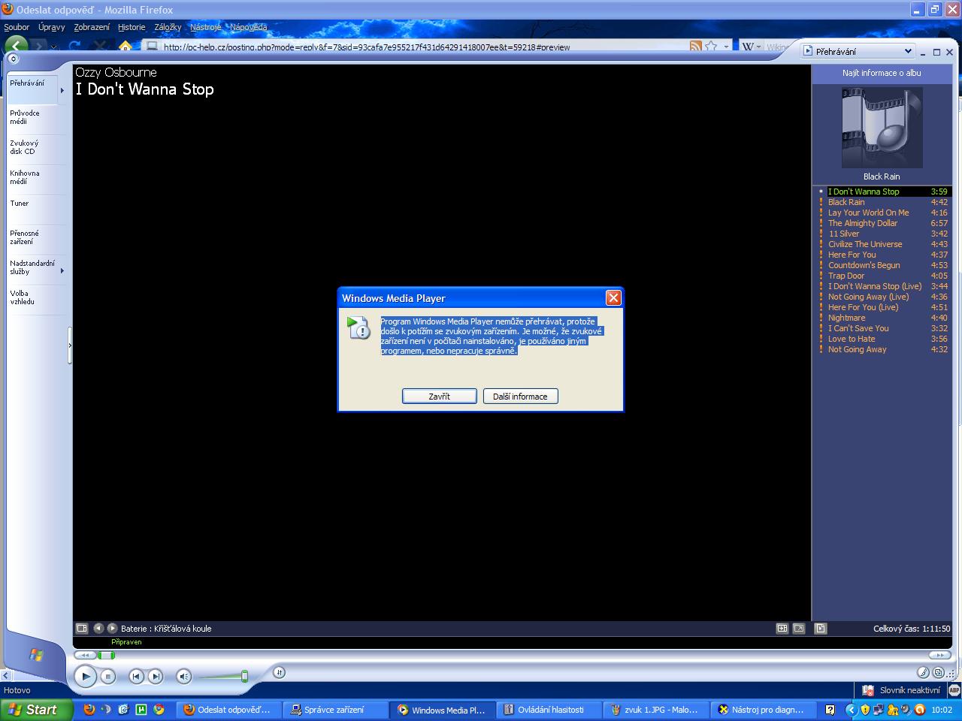Expand the Přehrávání tab arrow

coord(62,90)
